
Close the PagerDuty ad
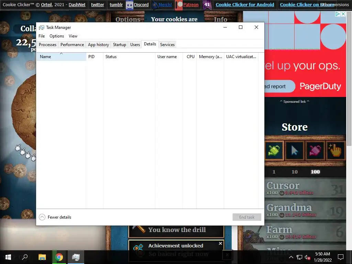(x=343, y=14)
